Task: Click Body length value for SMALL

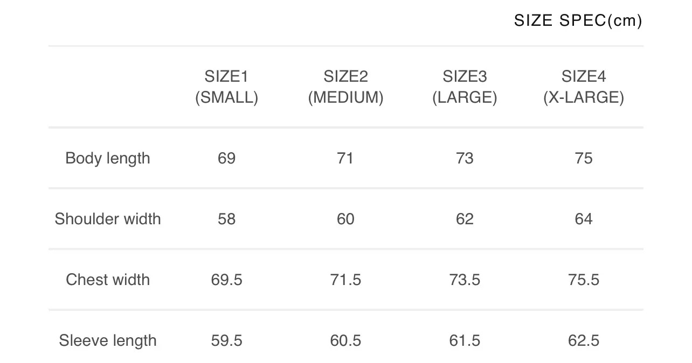Action: (226, 158)
